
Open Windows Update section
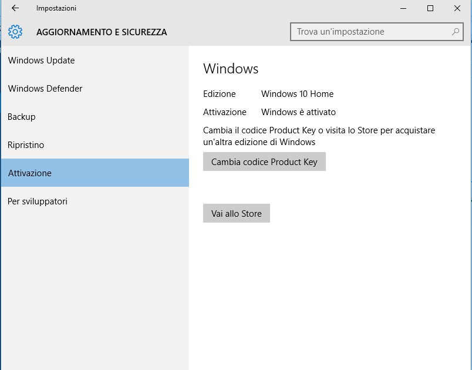(95, 60)
